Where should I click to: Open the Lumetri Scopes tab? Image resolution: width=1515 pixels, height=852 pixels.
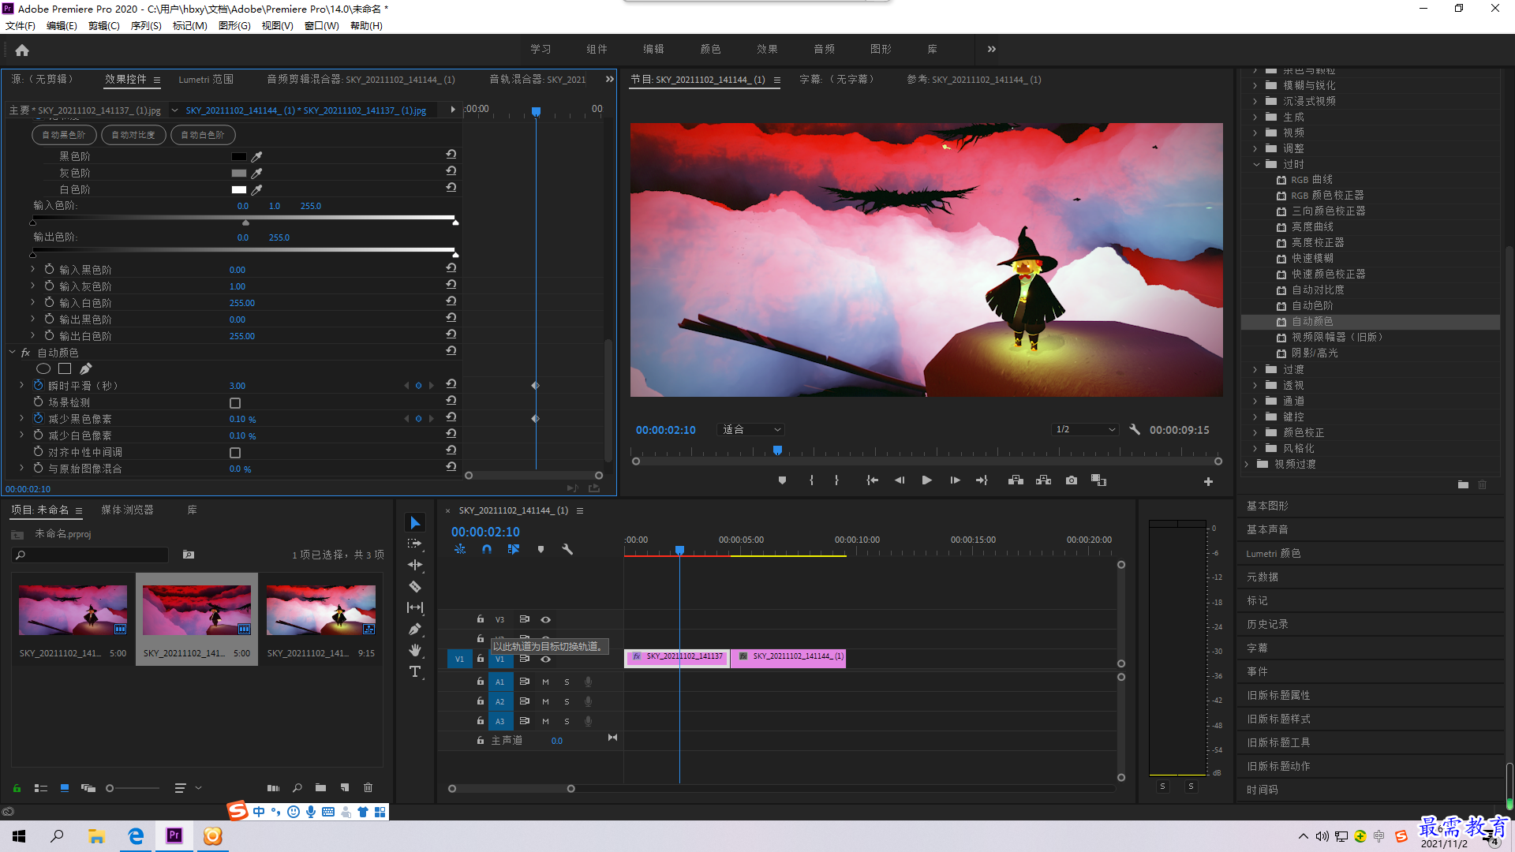click(206, 80)
